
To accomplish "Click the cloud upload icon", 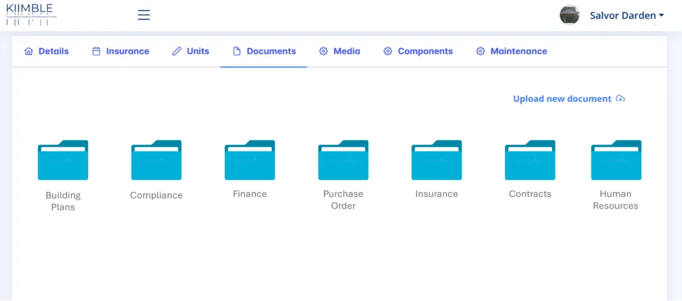I will [621, 99].
